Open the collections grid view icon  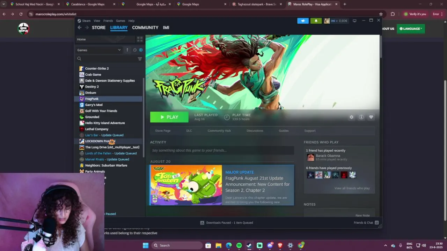140,39
